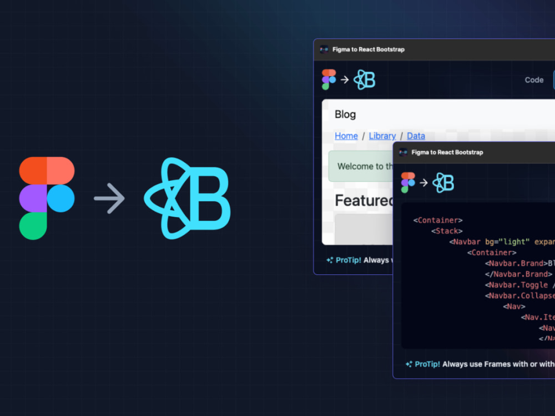555x416 pixels.
Task: Click the <Nav.Item code line
Action: pyautogui.click(x=538, y=317)
